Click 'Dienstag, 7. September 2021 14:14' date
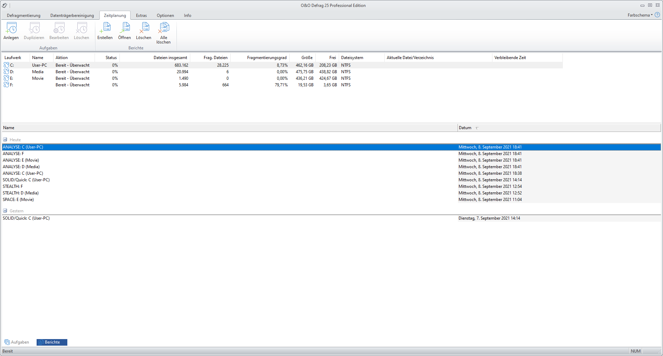 pyautogui.click(x=489, y=218)
